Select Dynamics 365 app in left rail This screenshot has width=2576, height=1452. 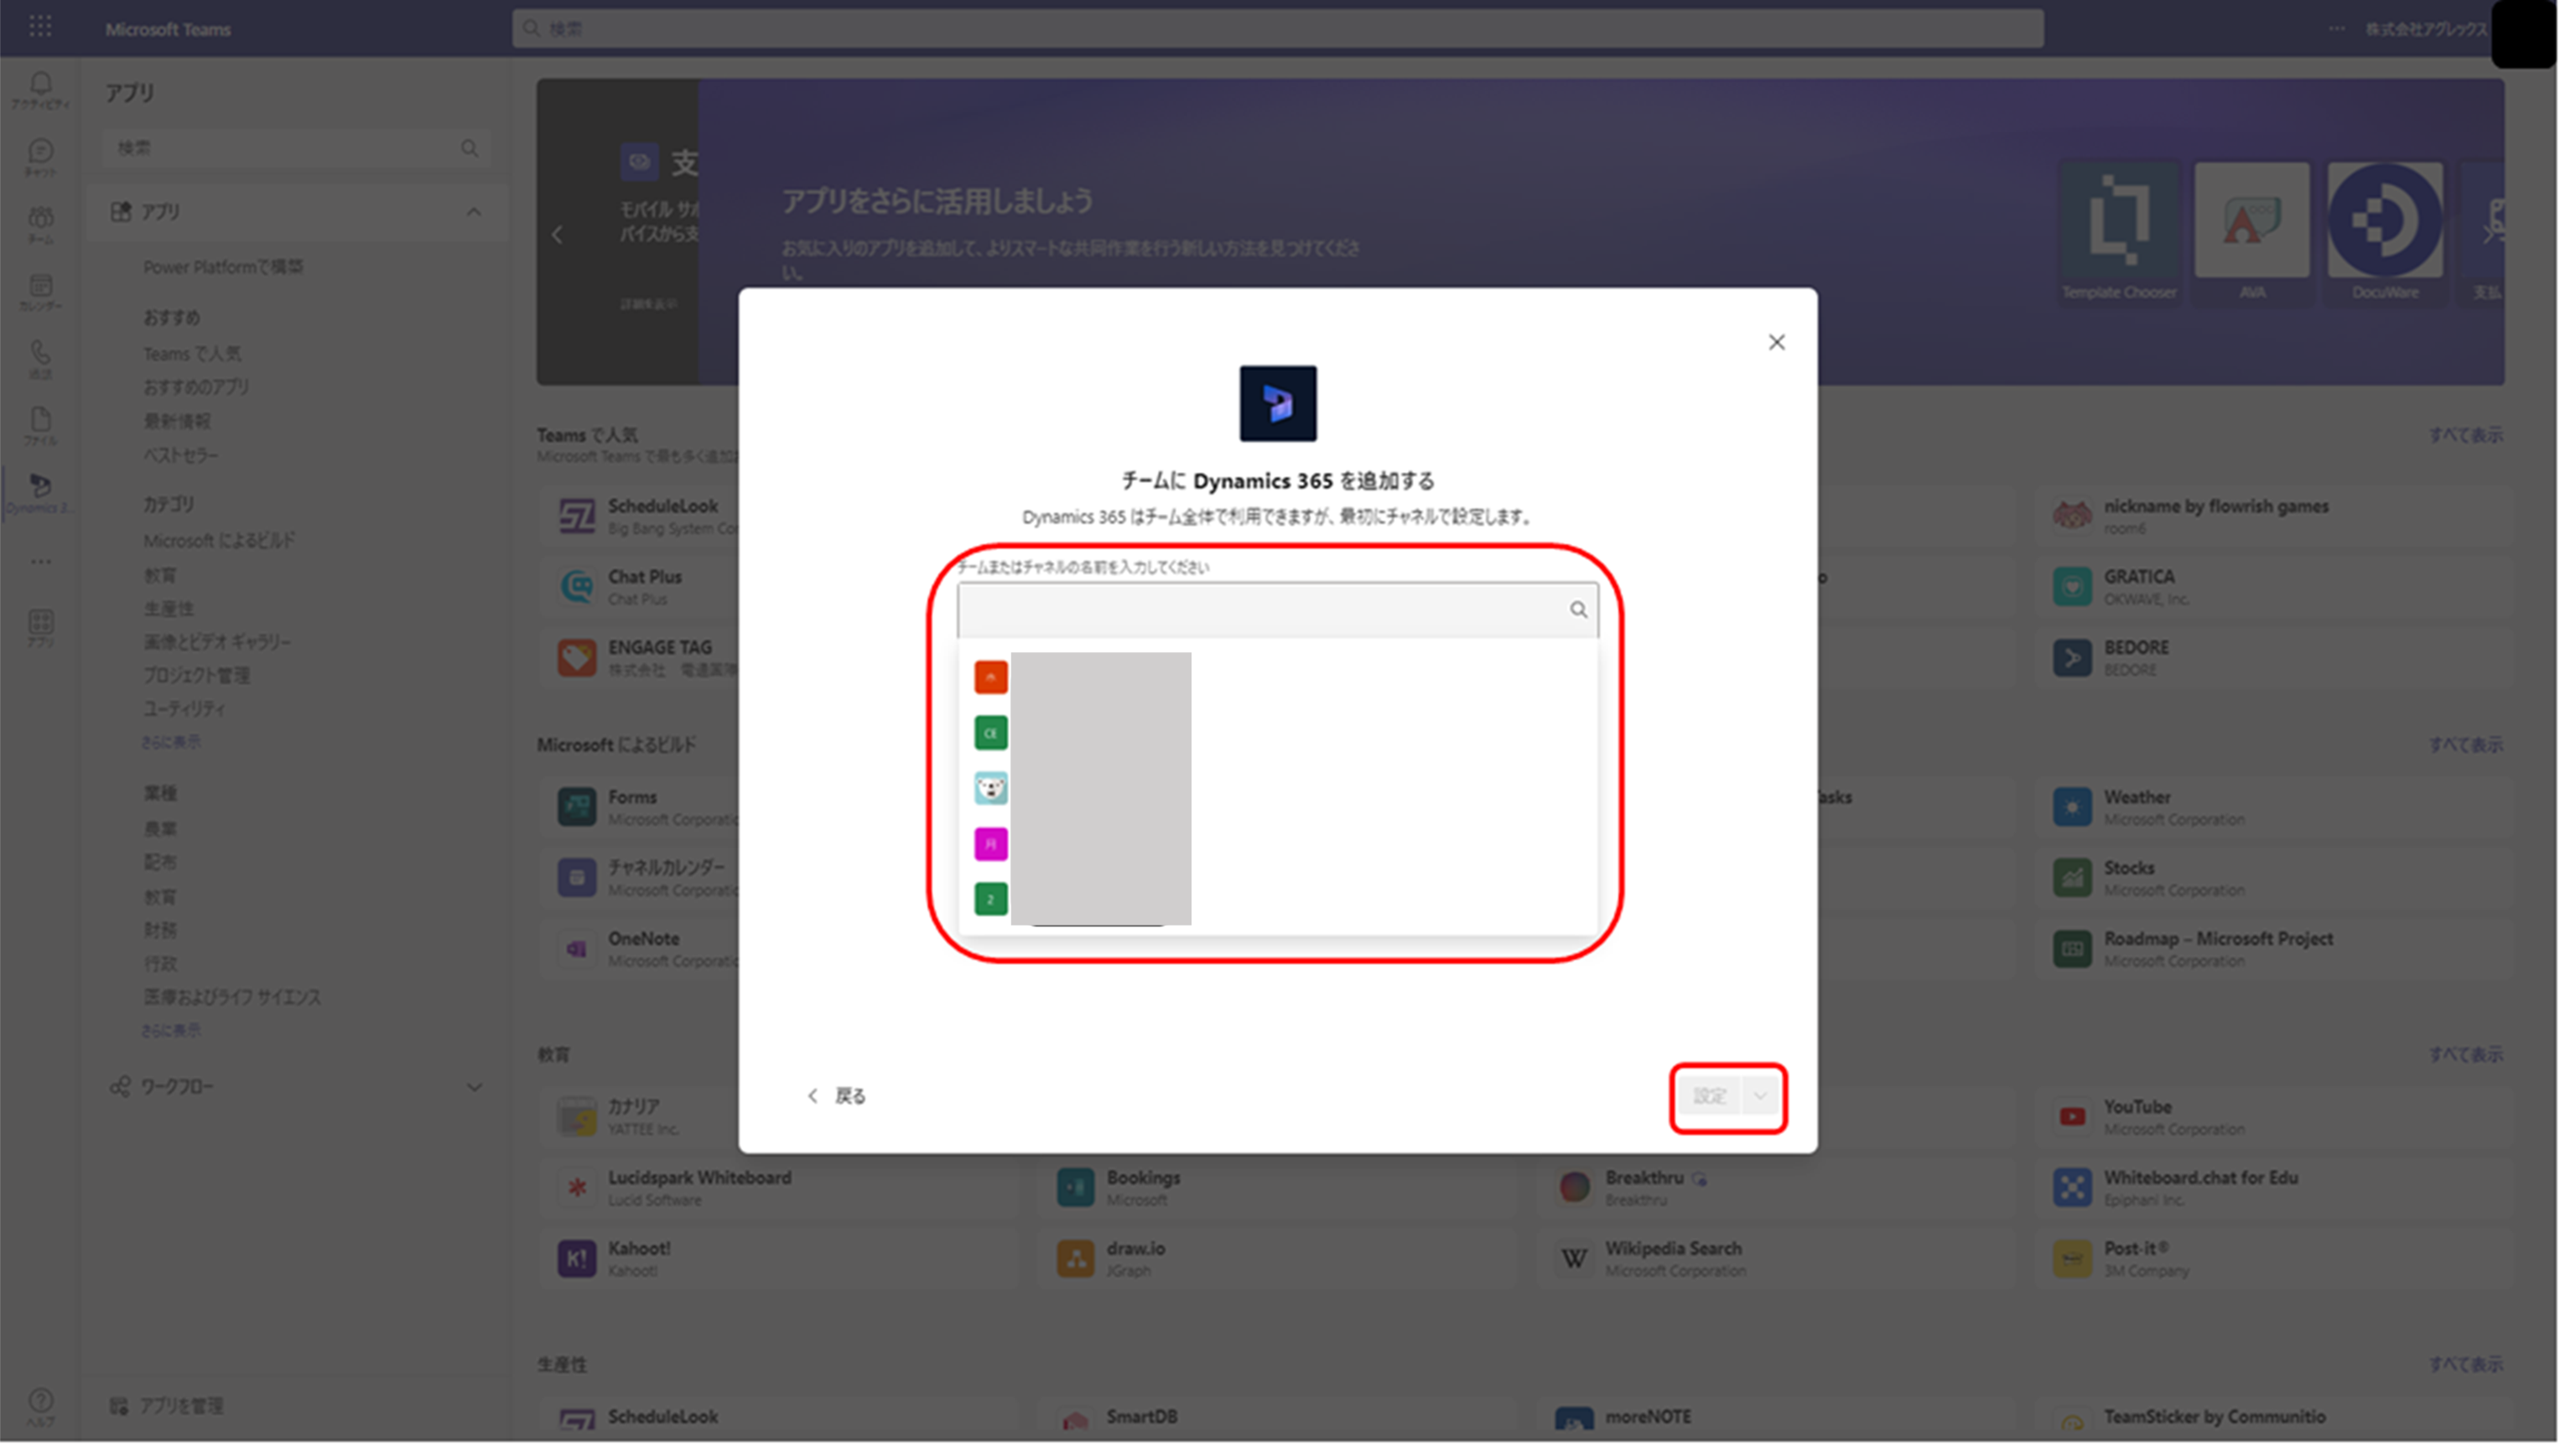pyautogui.click(x=41, y=492)
